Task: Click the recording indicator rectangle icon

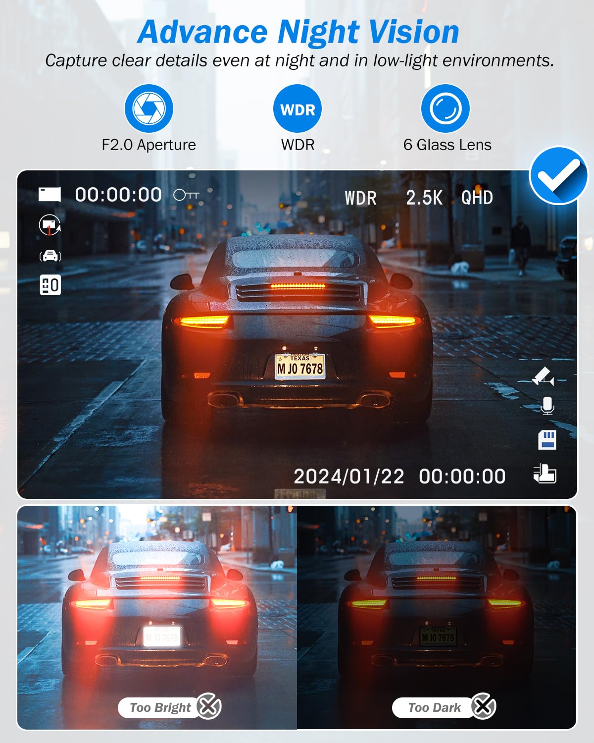Action: 49,195
